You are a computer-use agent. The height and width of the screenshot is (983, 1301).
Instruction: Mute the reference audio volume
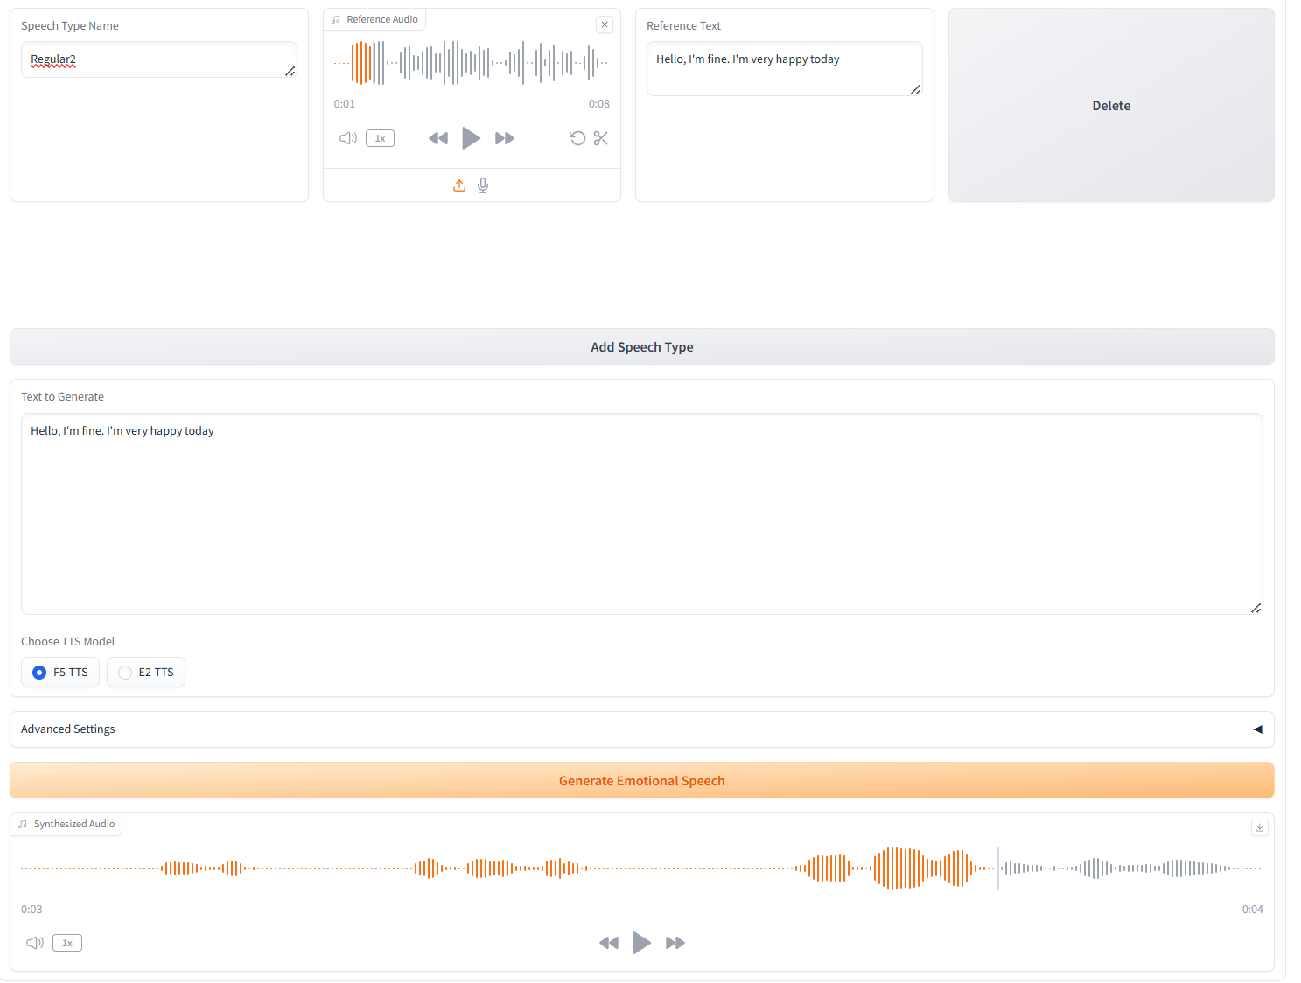(347, 138)
